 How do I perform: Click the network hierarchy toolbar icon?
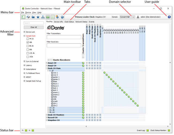(43, 17)
